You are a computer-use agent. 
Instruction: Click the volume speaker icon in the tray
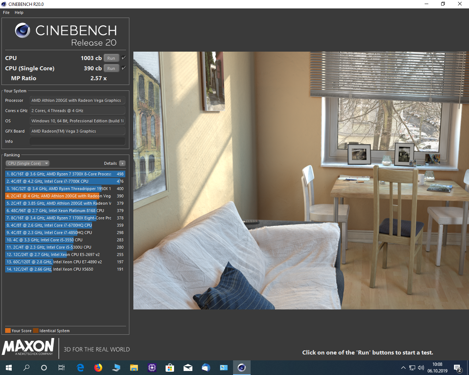(421, 368)
